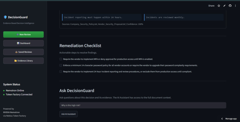
Task: Click the Evidence-Based Decision Intelligence tagline
Action: [x=19, y=23]
